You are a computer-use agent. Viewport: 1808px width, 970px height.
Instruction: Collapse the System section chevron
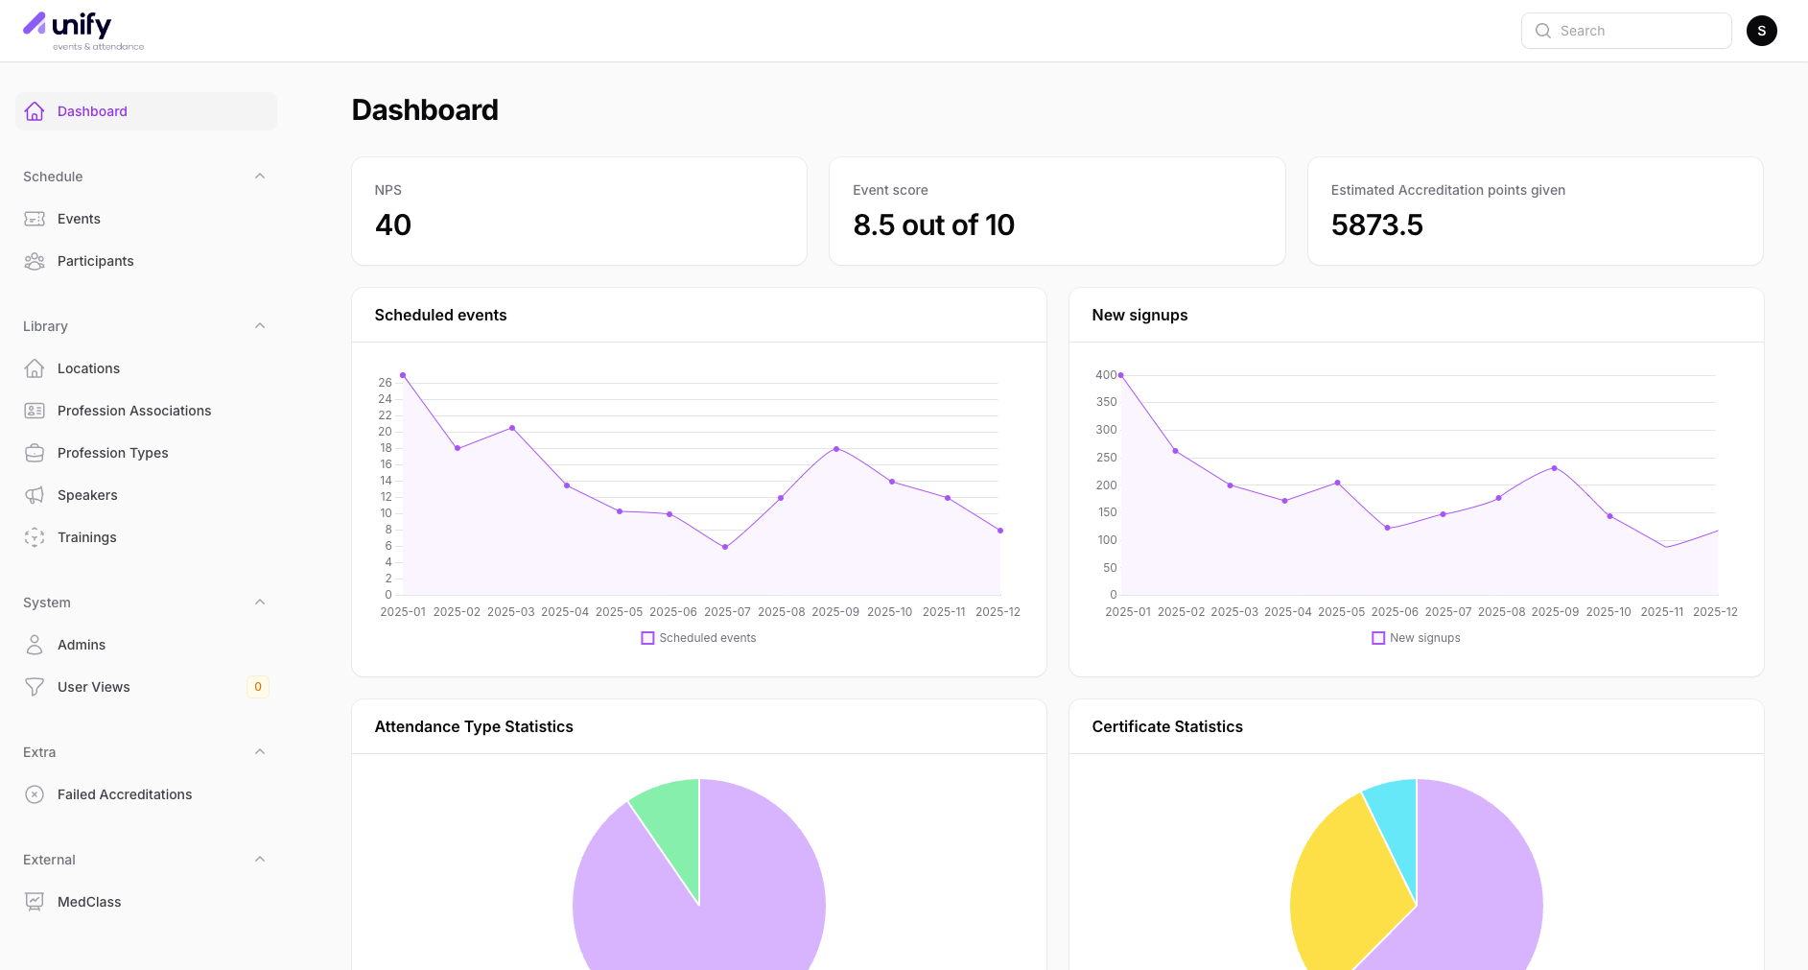(x=260, y=603)
